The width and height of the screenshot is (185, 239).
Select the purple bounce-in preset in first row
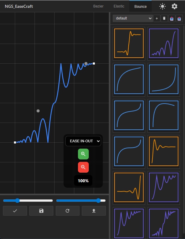[163, 43]
